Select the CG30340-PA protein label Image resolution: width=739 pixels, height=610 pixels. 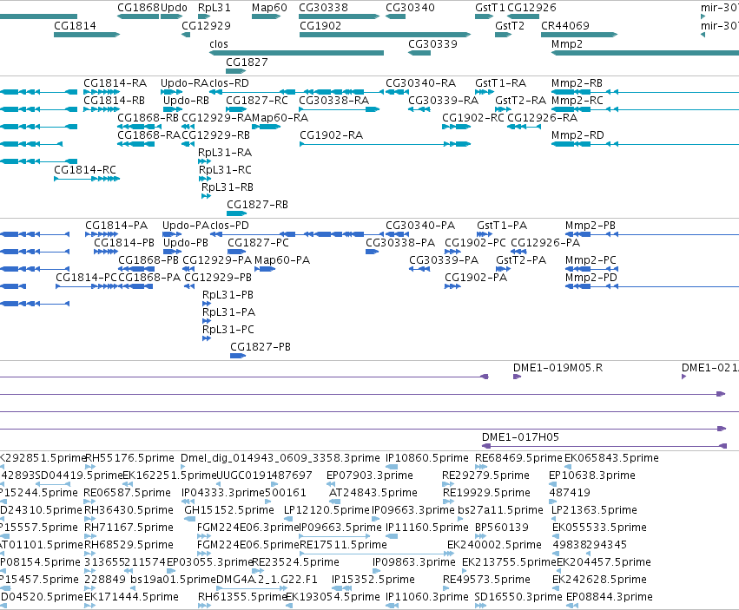[420, 226]
